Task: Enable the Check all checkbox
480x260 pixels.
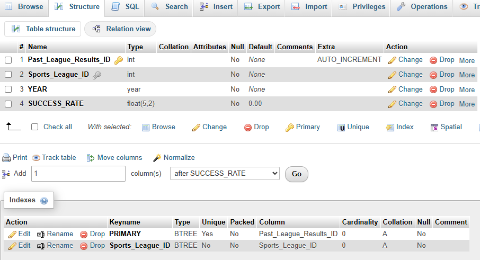Action: tap(35, 127)
